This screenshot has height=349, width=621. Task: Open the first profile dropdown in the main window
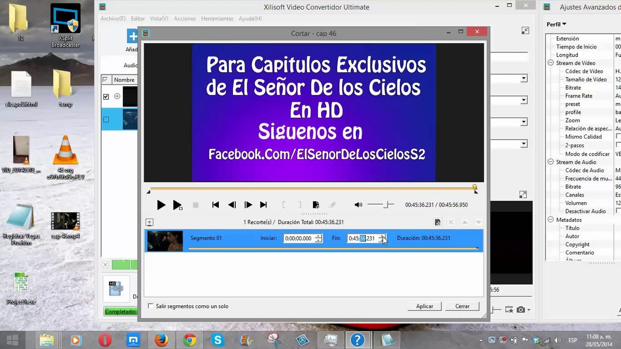point(524,79)
